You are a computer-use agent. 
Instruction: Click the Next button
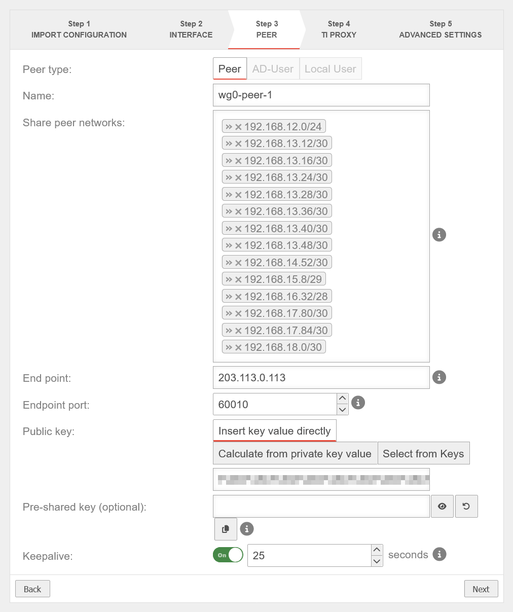(x=481, y=589)
